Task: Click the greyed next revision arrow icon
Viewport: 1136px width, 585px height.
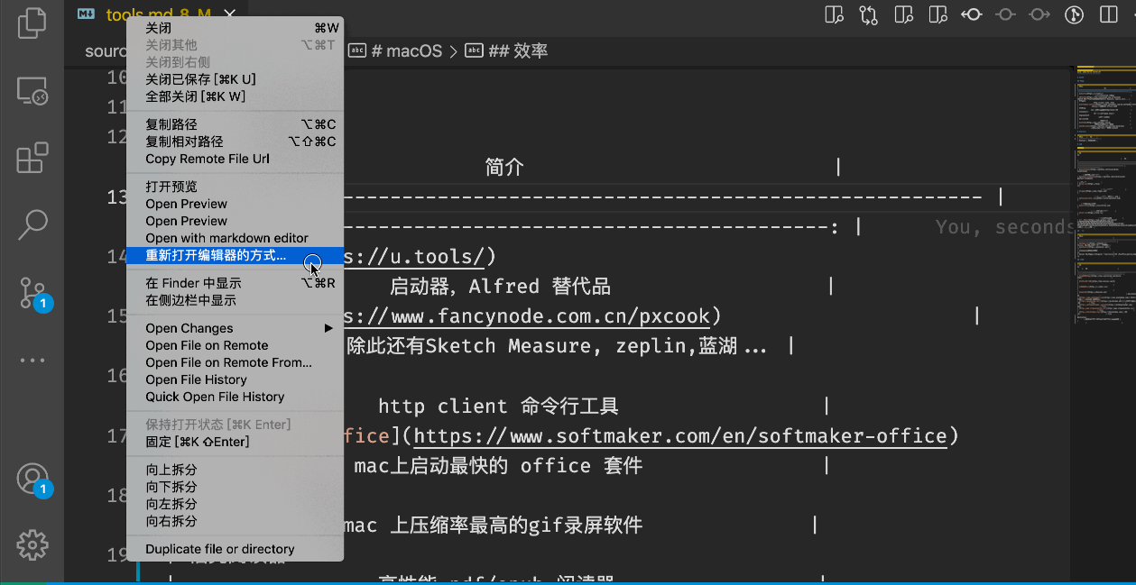Action: [x=1039, y=14]
